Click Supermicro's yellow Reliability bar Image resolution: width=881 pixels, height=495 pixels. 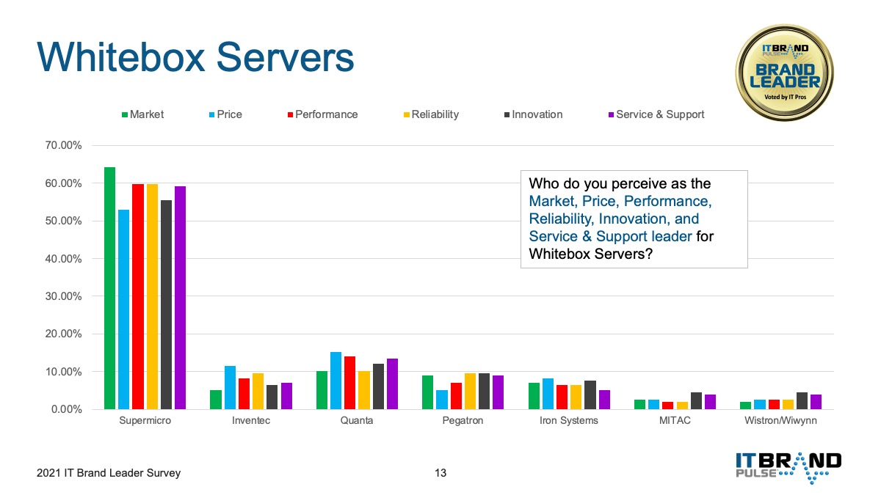152,297
